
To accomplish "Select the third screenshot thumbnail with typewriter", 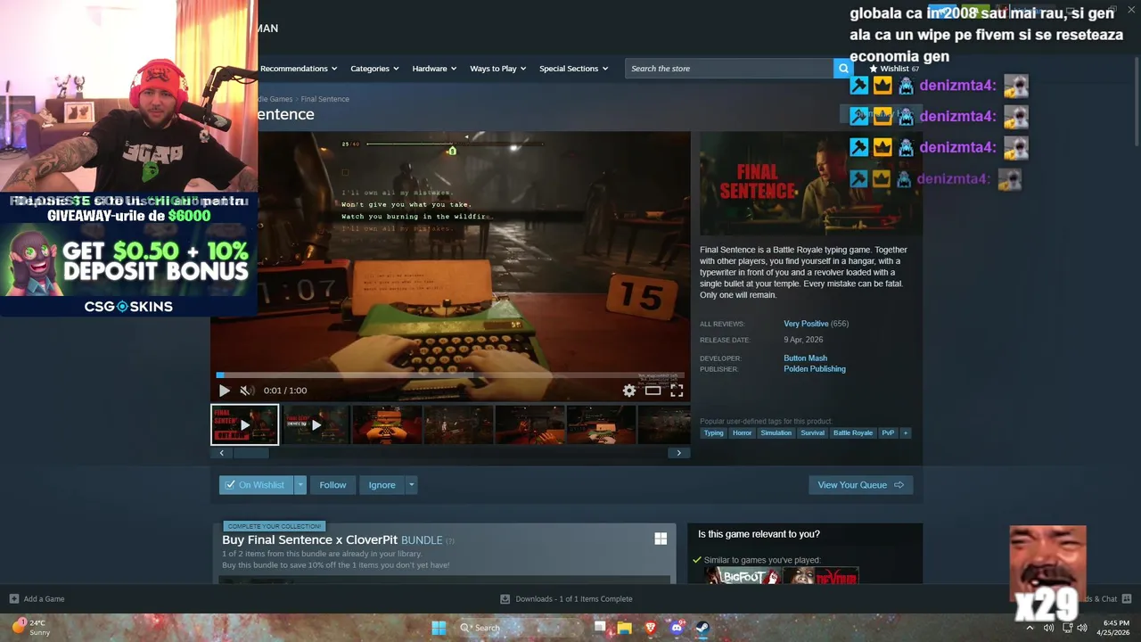I will coord(387,424).
